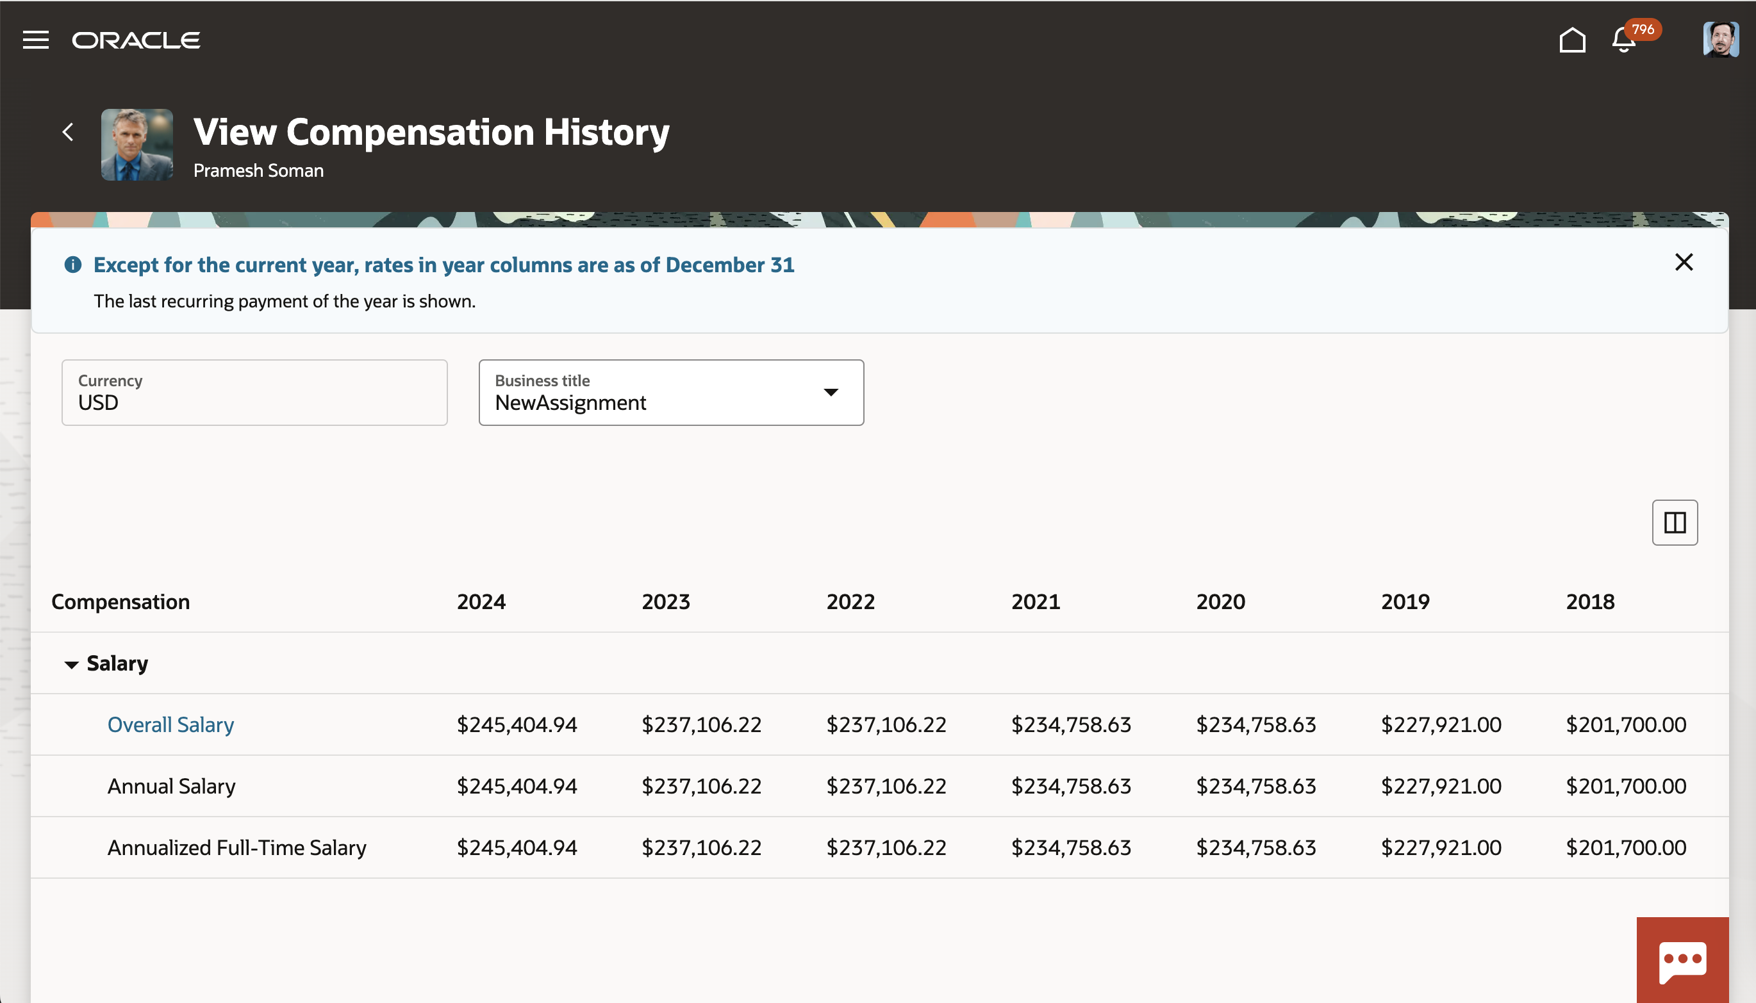
Task: Dismiss the December 31 info message
Action: tap(1684, 262)
